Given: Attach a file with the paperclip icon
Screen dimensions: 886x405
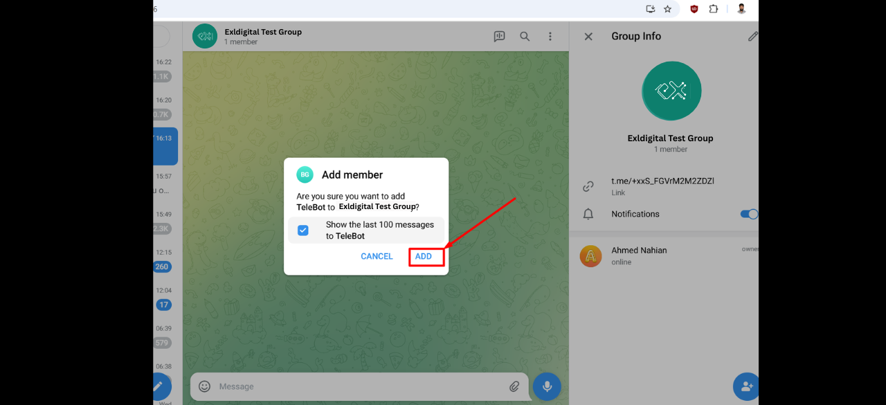Looking at the screenshot, I should [x=514, y=386].
